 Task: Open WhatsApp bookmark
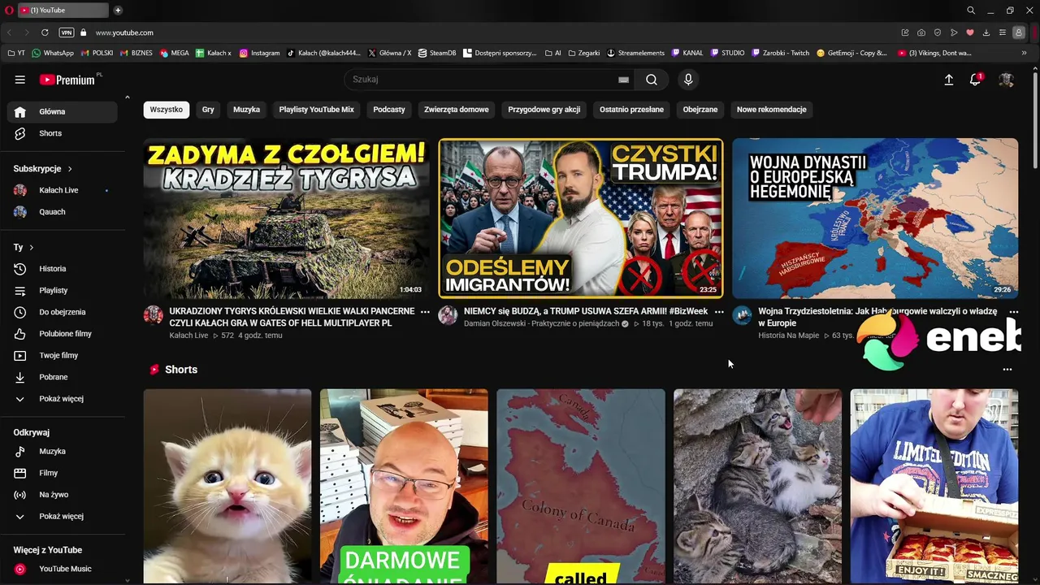click(53, 53)
